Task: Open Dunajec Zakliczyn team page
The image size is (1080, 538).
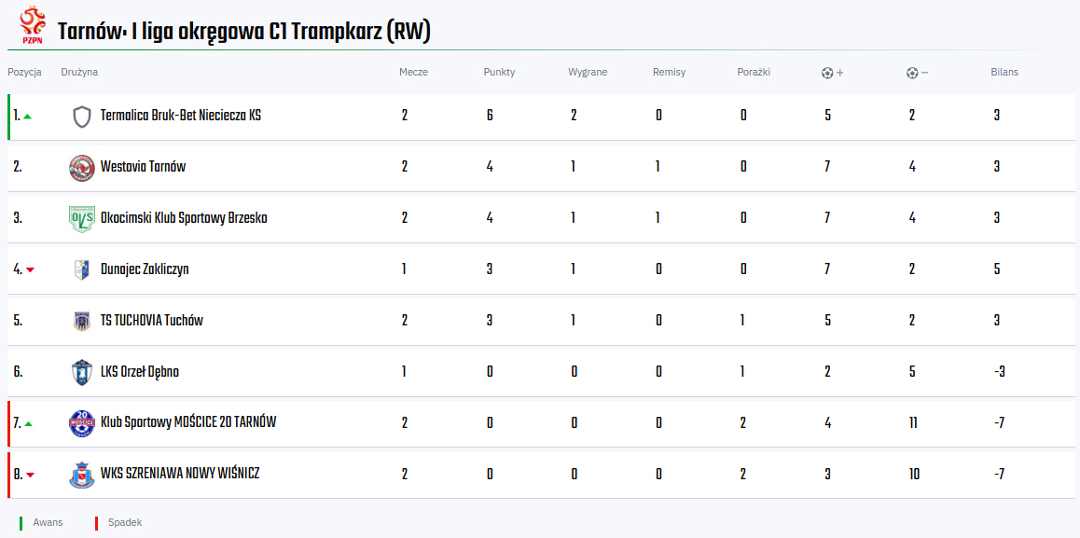Action: [145, 269]
